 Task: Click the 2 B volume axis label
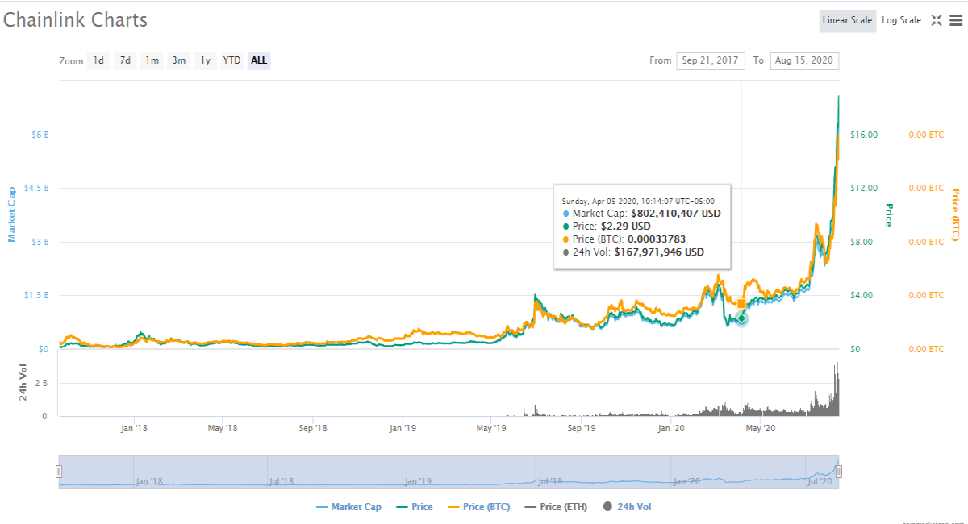point(43,384)
